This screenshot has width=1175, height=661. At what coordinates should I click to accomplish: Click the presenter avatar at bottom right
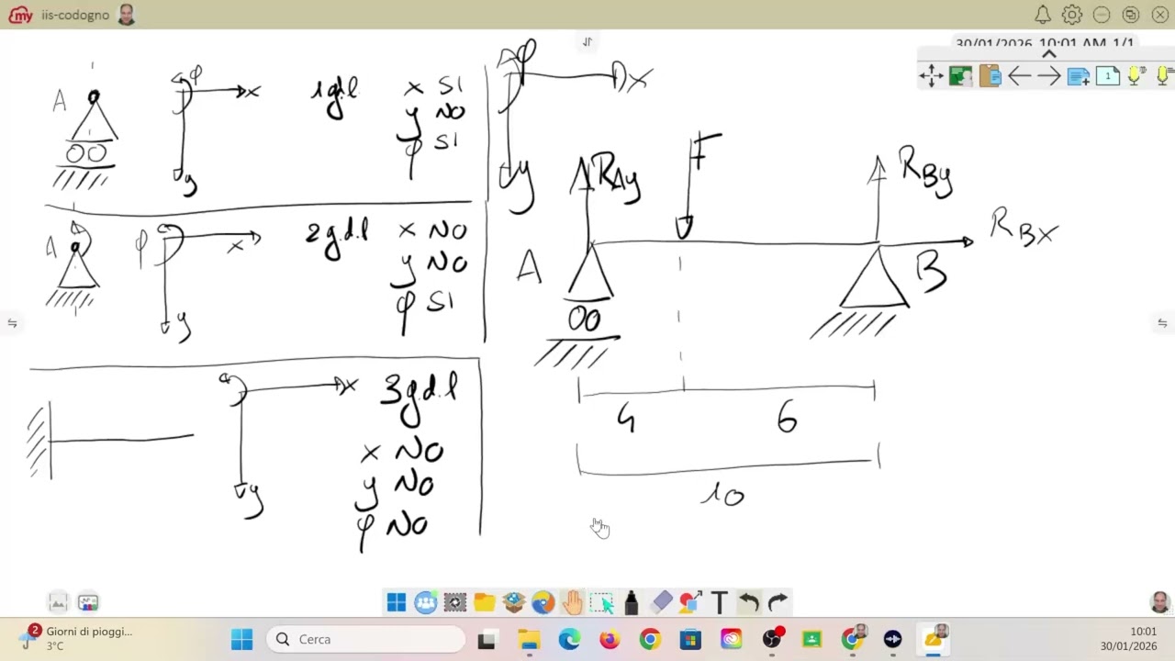click(x=1160, y=602)
